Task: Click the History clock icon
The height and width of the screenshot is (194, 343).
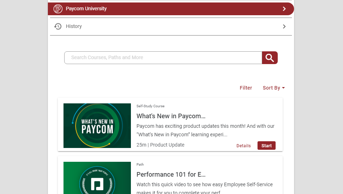Action: click(58, 27)
